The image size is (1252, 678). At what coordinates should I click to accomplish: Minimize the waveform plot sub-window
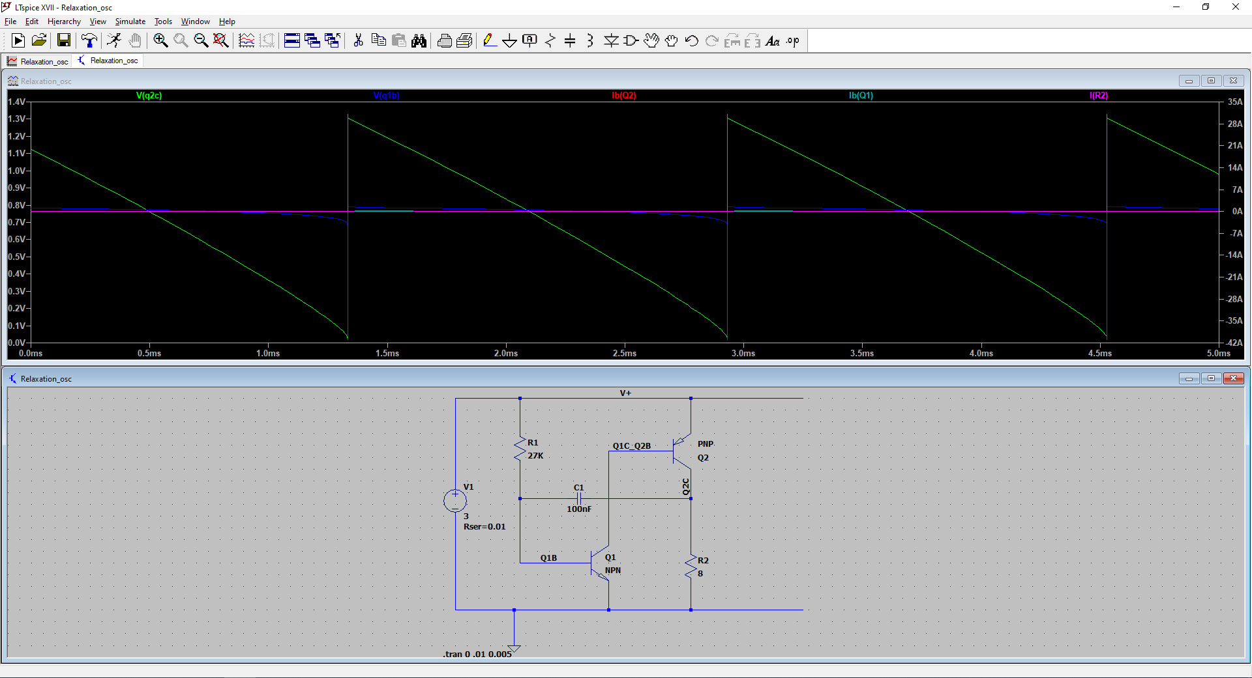pyautogui.click(x=1189, y=81)
